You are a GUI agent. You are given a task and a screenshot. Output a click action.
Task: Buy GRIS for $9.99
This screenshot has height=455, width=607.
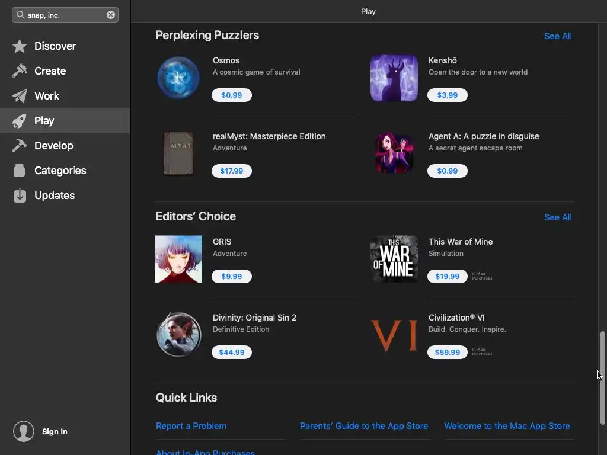coord(231,277)
